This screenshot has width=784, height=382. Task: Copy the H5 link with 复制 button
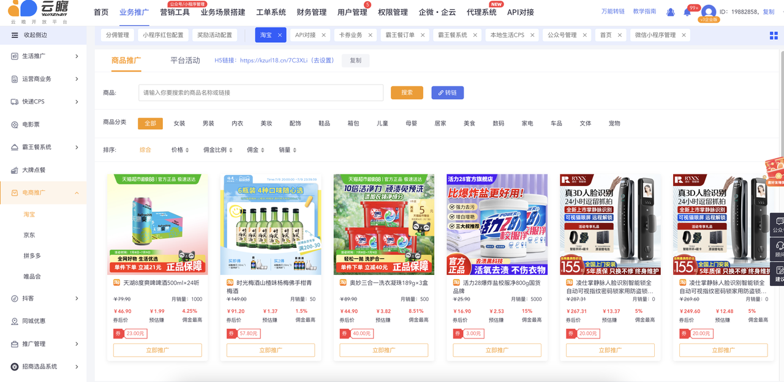point(356,61)
